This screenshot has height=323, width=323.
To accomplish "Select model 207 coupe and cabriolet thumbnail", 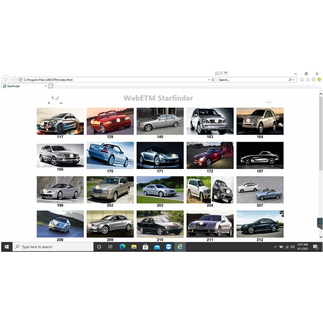I will (x=260, y=190).
